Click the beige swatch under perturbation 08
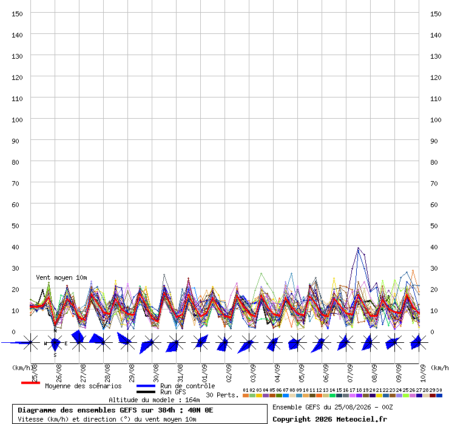This screenshot has width=449, height=424. coord(292,396)
